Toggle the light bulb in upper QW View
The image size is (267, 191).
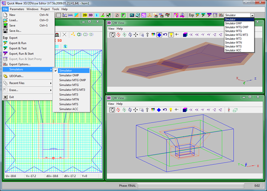pos(170,34)
